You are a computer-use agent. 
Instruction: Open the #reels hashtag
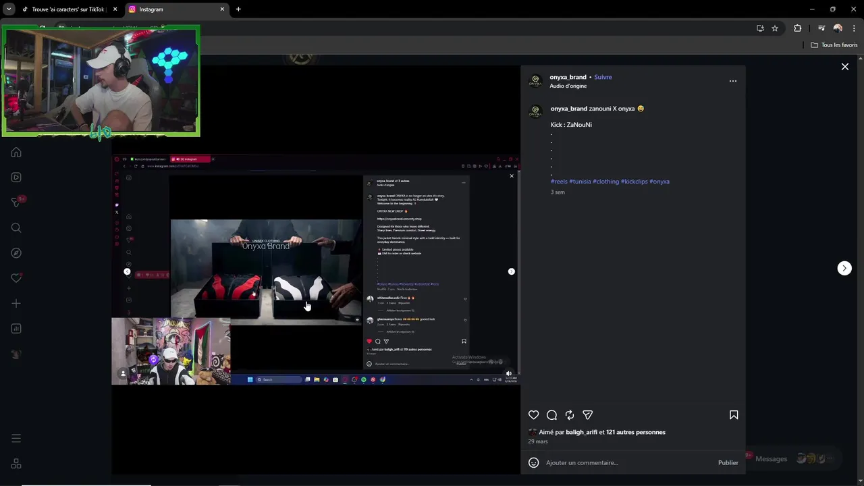[x=559, y=182]
